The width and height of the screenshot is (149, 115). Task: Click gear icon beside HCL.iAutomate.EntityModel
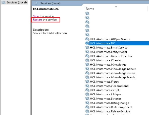87,52
